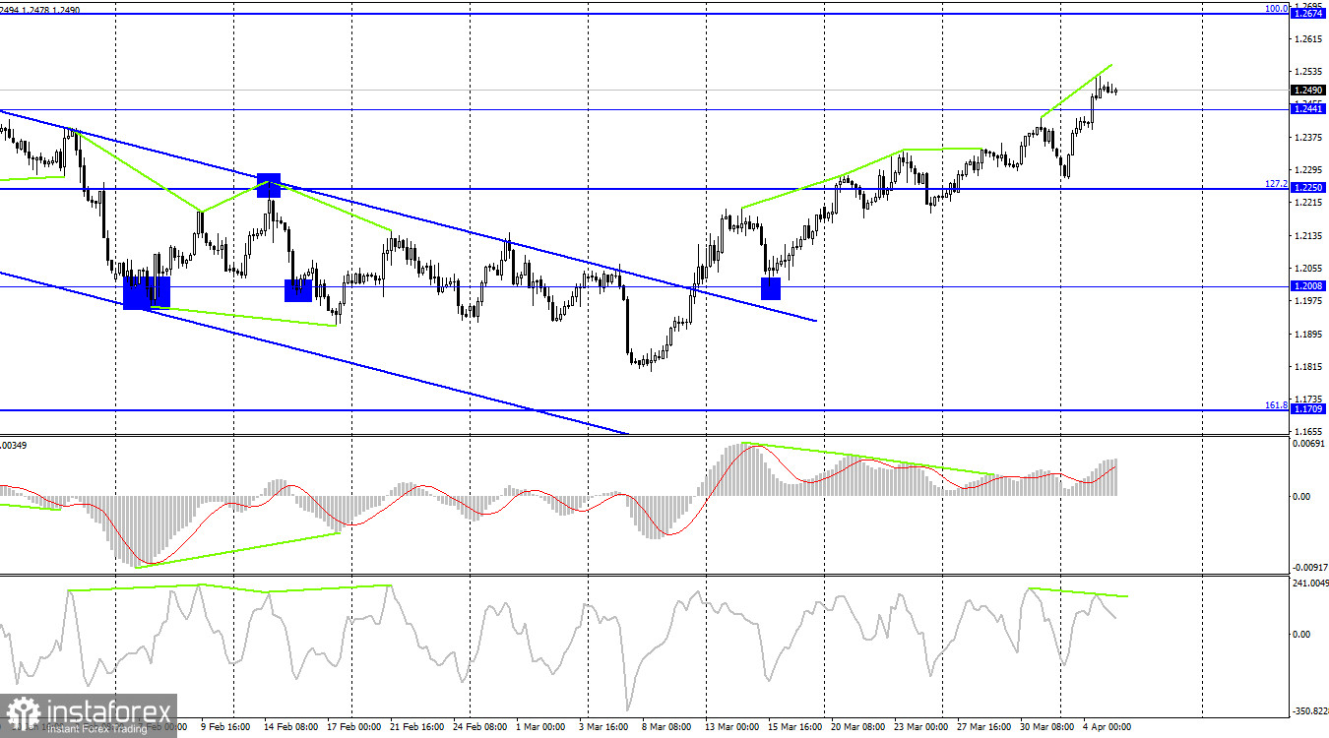Screen dimensions: 1329x738
Task: Click the 30 Mar 08:00 time label
Action: pyautogui.click(x=1045, y=727)
